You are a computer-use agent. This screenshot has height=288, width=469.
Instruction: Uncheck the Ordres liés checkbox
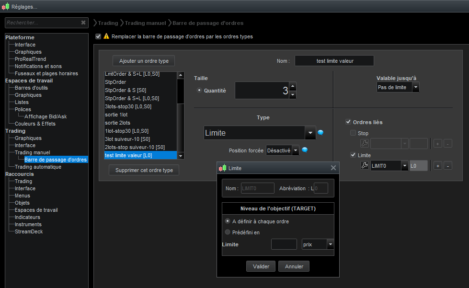(x=348, y=122)
